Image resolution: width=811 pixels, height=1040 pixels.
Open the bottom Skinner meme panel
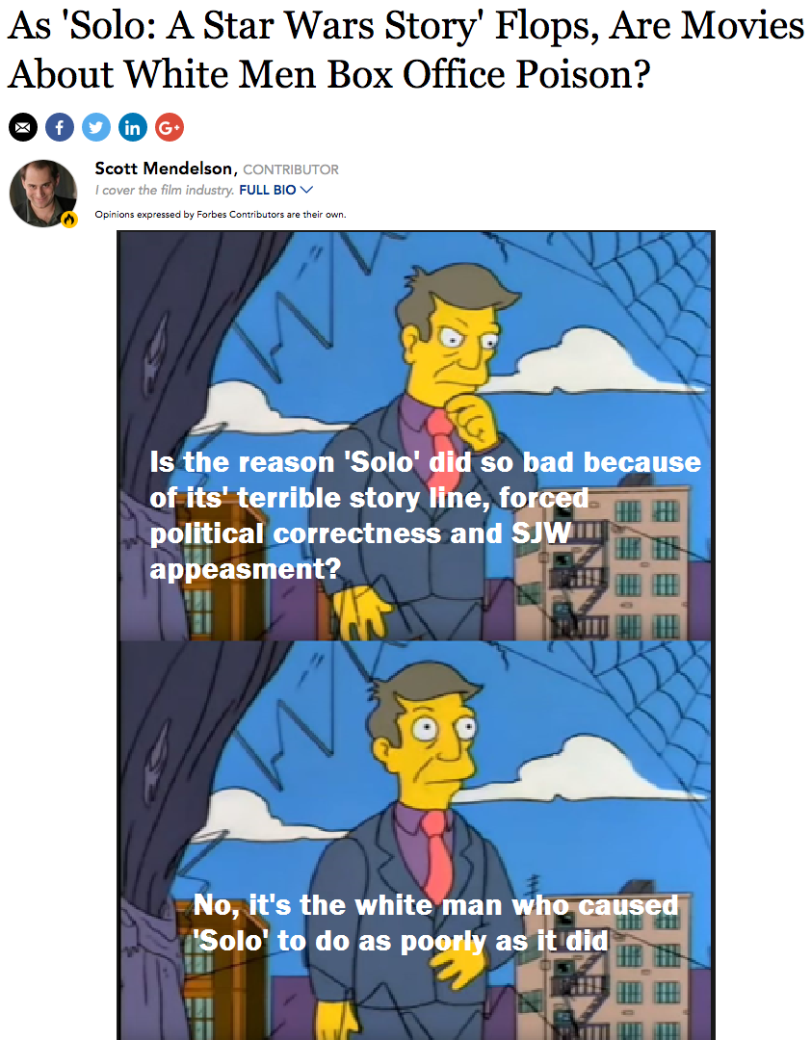(x=415, y=841)
